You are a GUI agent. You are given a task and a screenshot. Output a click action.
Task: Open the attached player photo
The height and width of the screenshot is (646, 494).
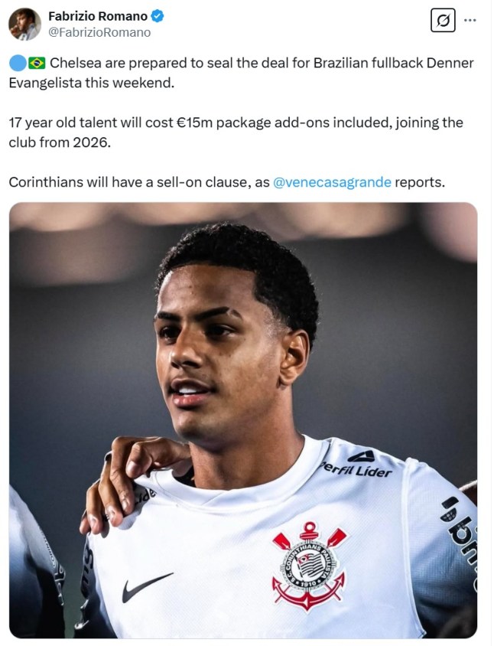(243, 420)
